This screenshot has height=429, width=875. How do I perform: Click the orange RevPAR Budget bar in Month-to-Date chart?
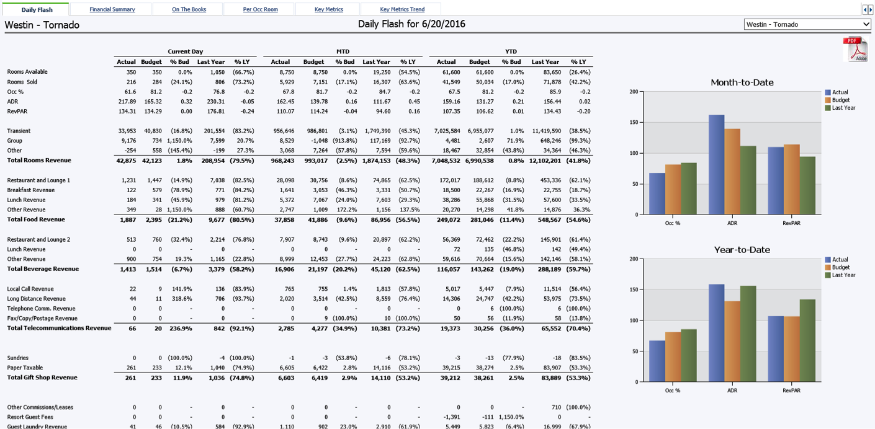[x=791, y=179]
